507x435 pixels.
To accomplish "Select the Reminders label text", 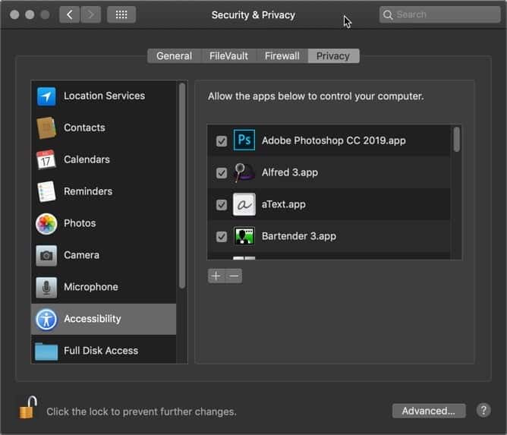I will (x=88, y=191).
